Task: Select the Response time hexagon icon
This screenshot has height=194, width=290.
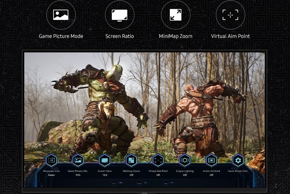Action: [x=52, y=160]
